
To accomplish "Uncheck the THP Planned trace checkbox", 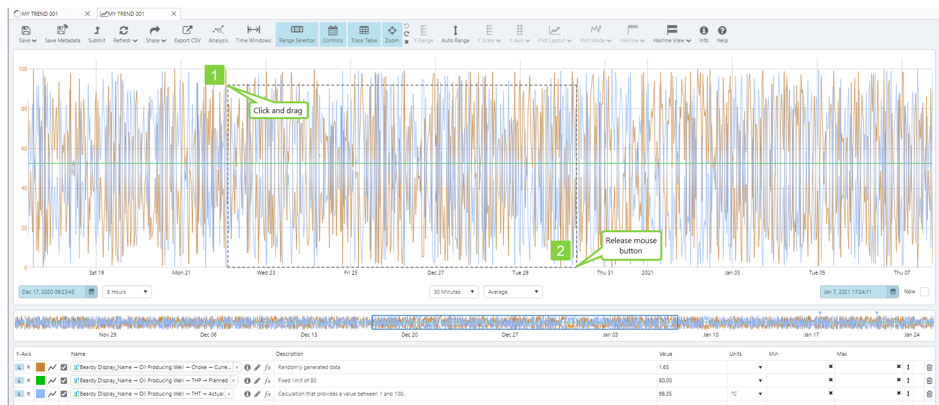I will [x=64, y=380].
